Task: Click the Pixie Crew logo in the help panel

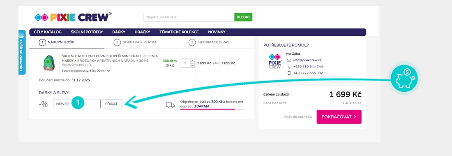Action: tap(275, 61)
